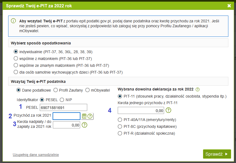This screenshot has height=163, width=236.
Task: Choose PIT-8C capital income declaration
Action: [120, 126]
